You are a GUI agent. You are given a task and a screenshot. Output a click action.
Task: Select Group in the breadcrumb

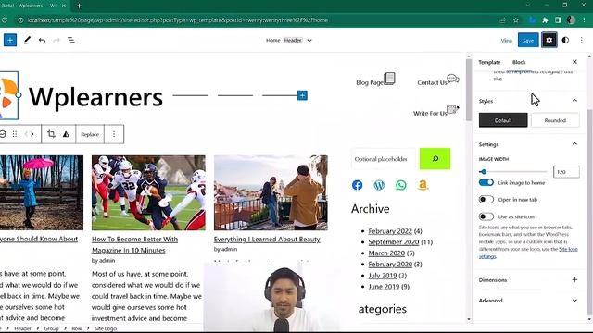51,328
